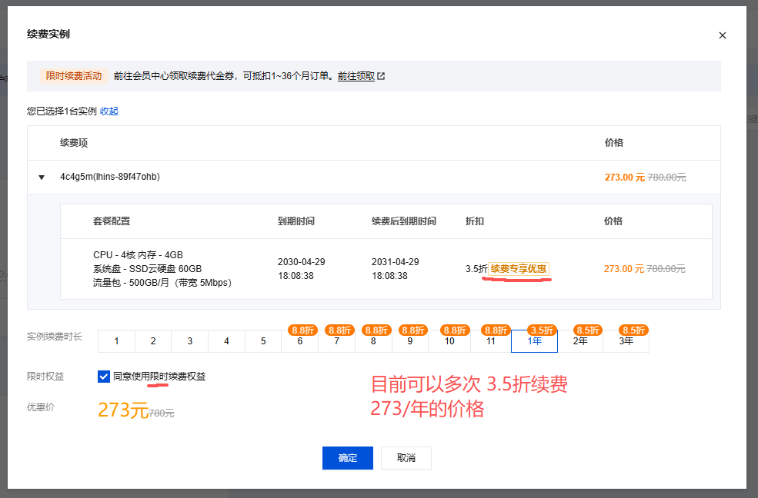Cancel the renewal with 取消
The width and height of the screenshot is (758, 498).
[406, 457]
